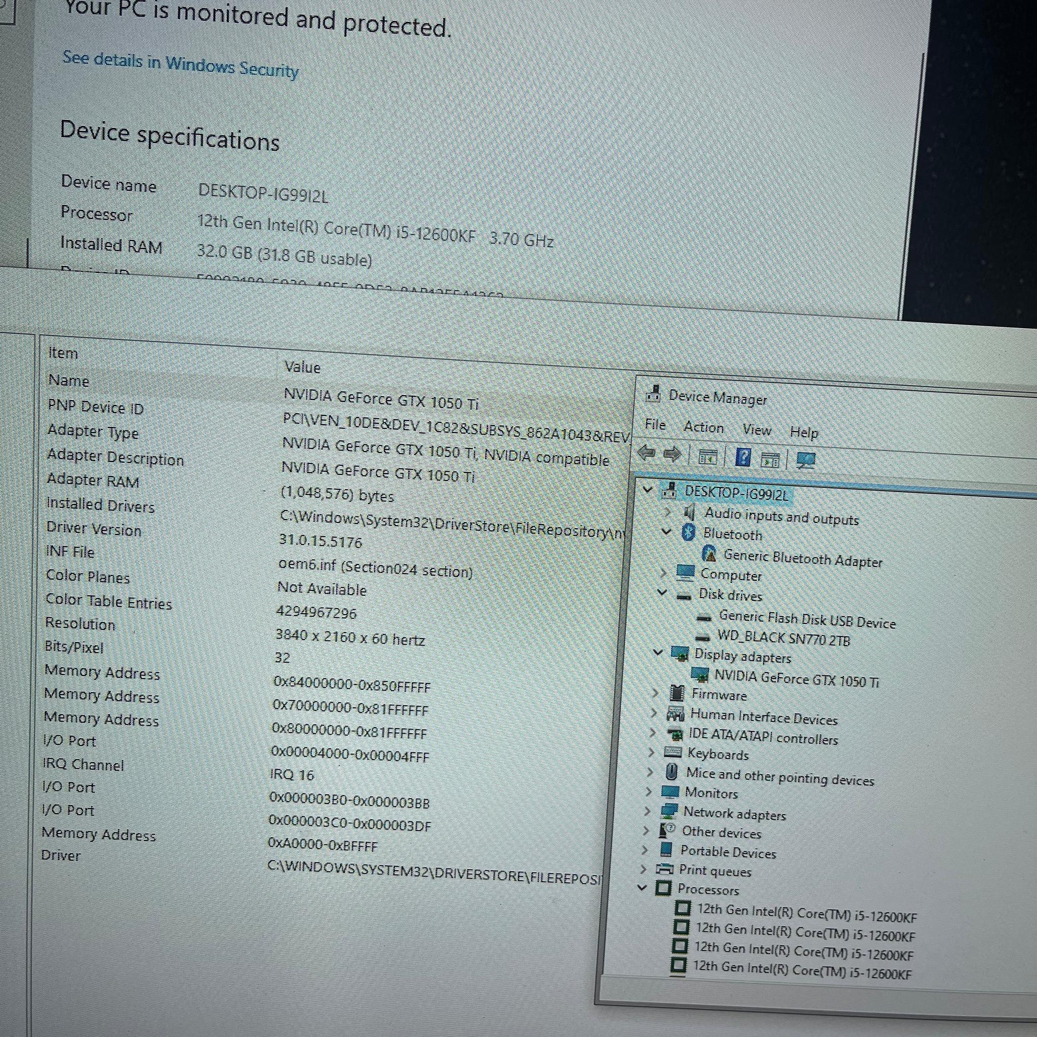Click the Back arrow in Device Manager toolbar
Viewport: 1037px width, 1037px height.
click(647, 454)
